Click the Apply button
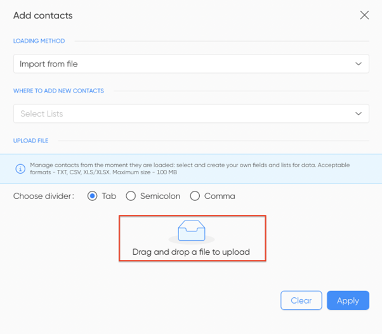Screen dimensions: 382x334 348,300
